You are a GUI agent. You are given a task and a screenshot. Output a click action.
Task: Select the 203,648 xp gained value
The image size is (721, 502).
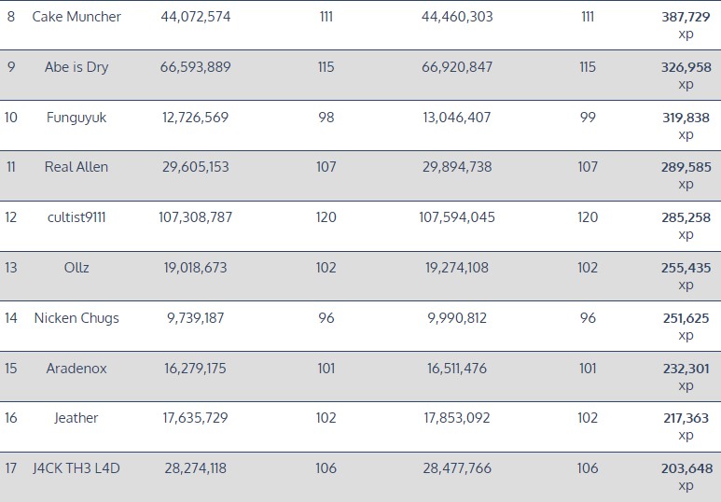point(686,468)
